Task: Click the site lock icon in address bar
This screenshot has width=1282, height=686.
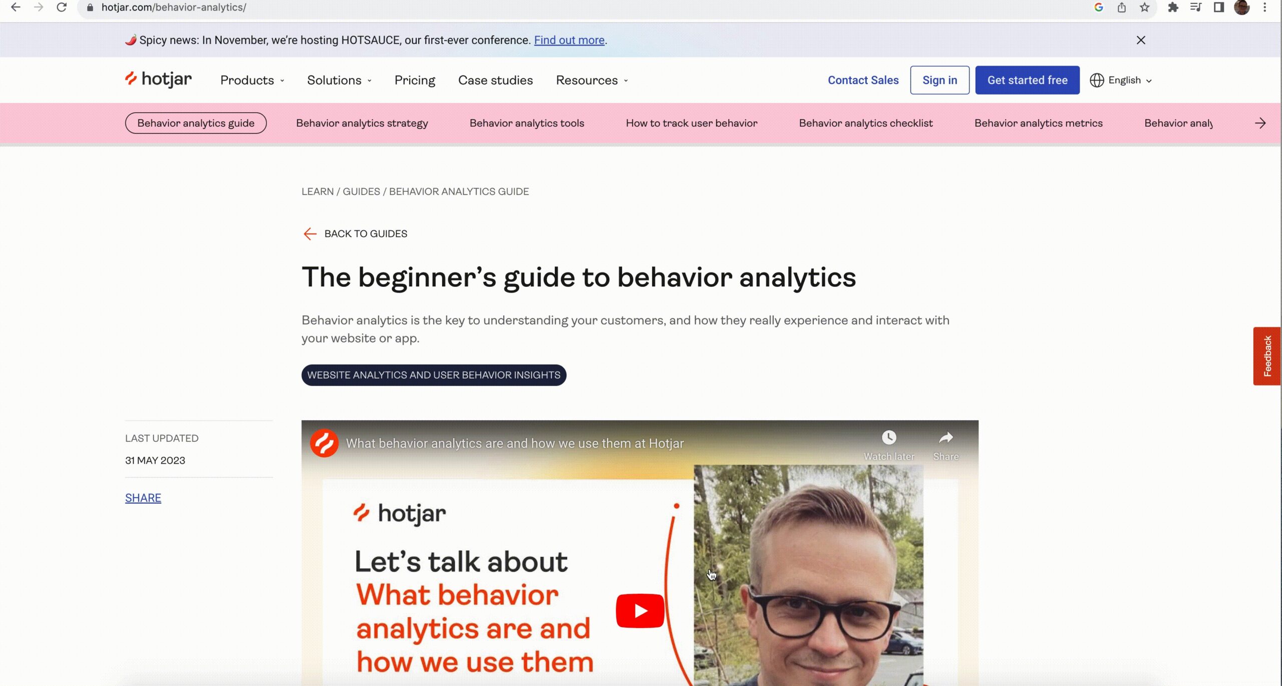Action: pyautogui.click(x=90, y=8)
